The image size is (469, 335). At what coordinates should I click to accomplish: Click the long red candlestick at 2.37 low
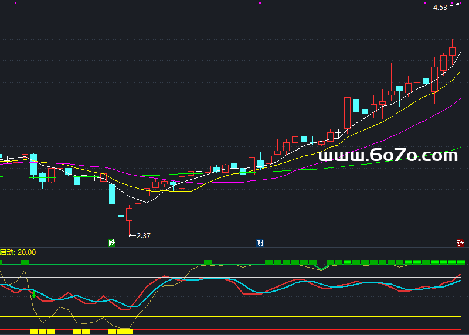tap(129, 220)
